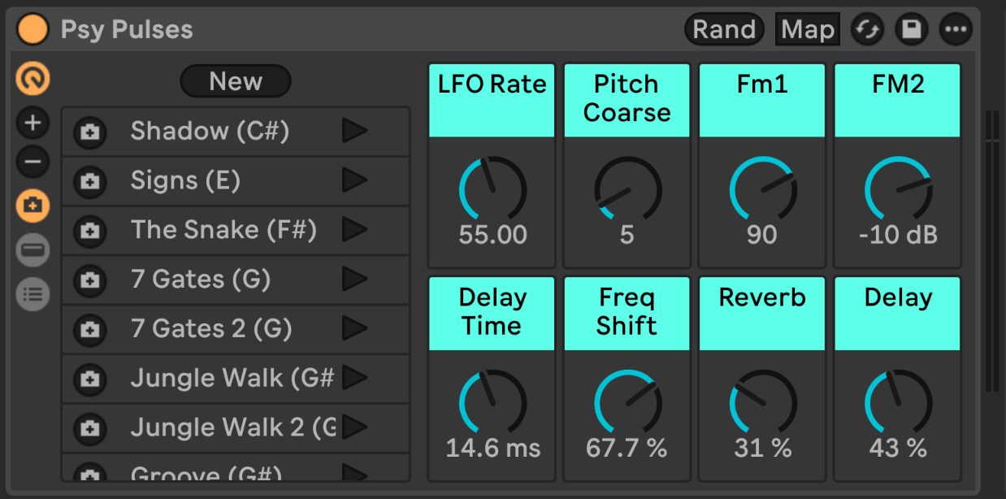This screenshot has width=1006, height=499.
Task: Click the Rand button to randomize macros
Action: pyautogui.click(x=723, y=28)
